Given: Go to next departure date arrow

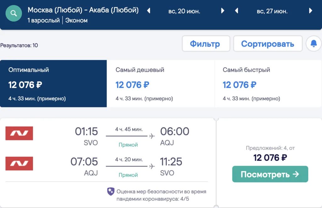Looking at the screenshot, I should point(223,11).
